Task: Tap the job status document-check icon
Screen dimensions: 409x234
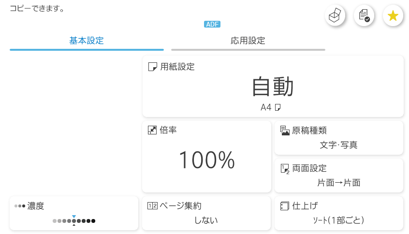Action: click(364, 16)
